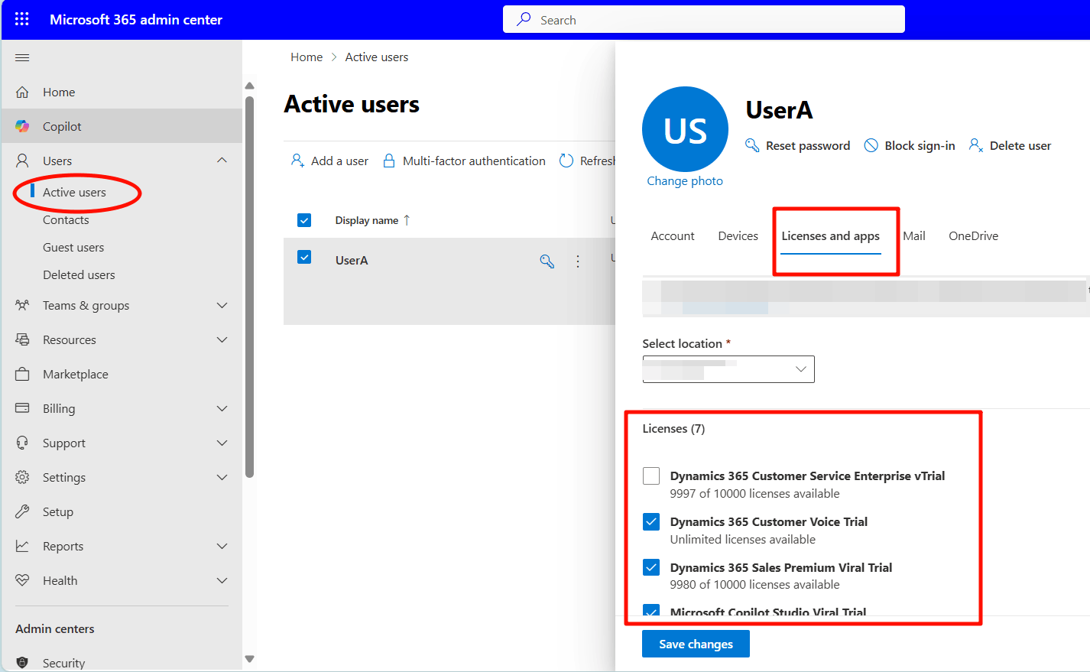Click the Multi-factor authentication lock icon
The image size is (1090, 672).
pos(389,161)
